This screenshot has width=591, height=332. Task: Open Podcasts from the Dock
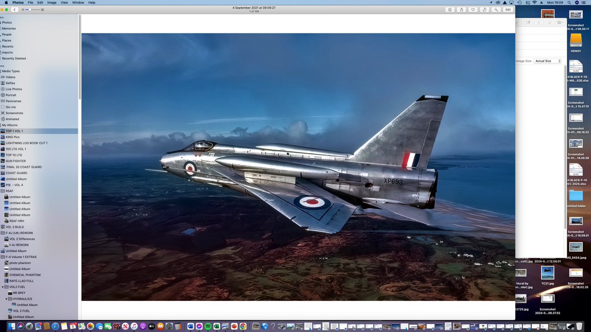point(143,326)
